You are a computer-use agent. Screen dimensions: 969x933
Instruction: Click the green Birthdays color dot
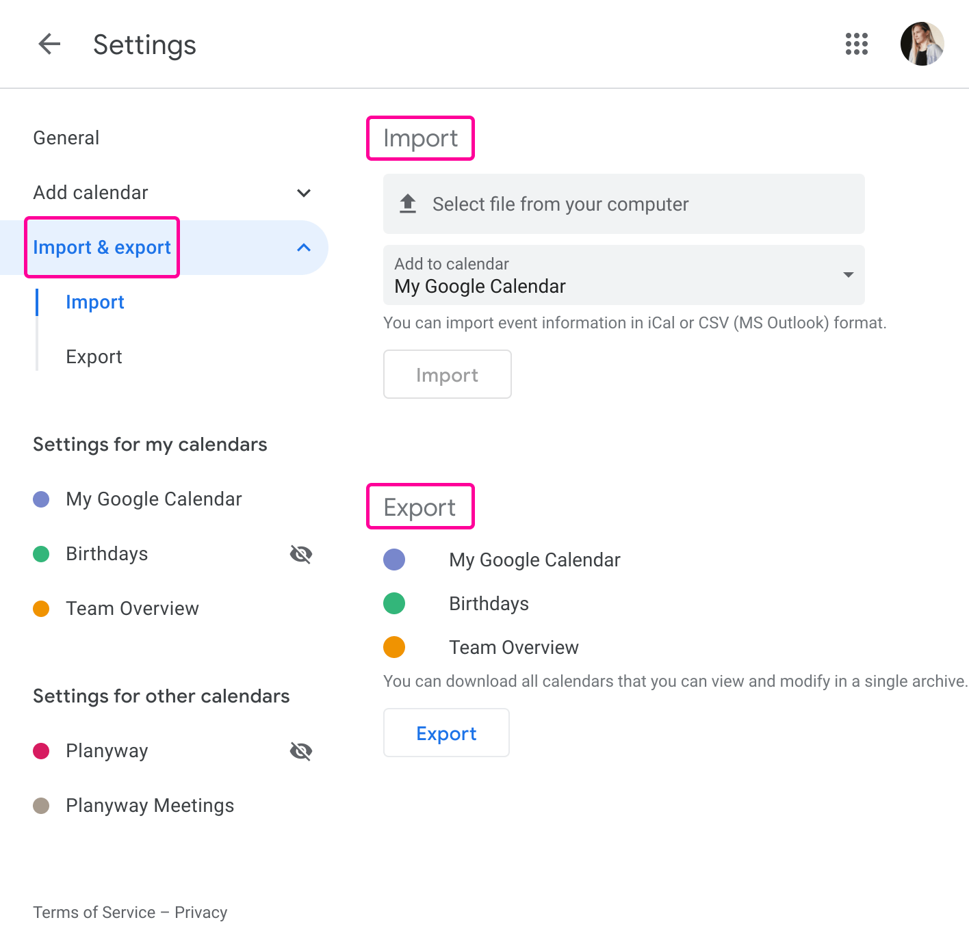click(x=41, y=554)
